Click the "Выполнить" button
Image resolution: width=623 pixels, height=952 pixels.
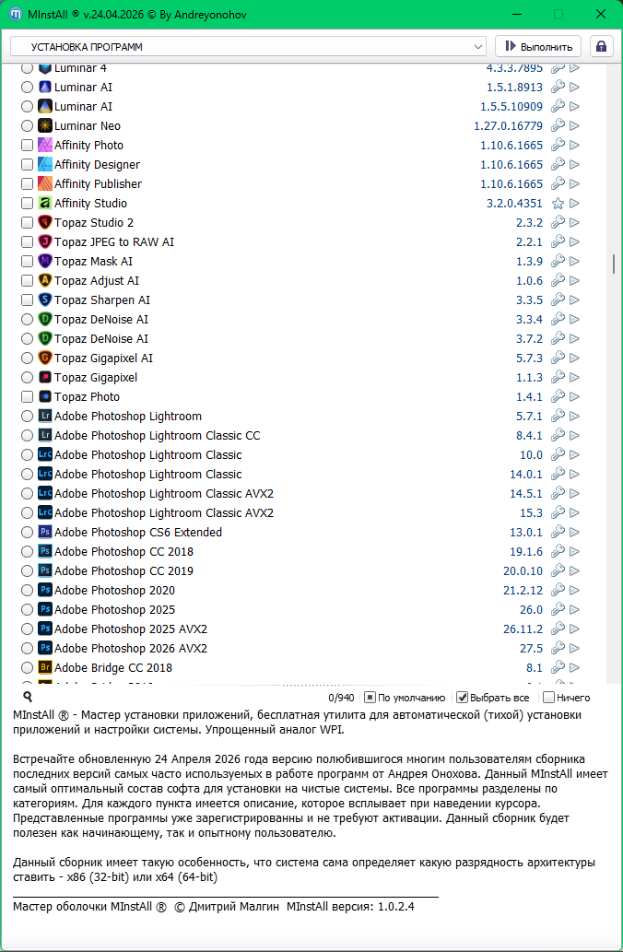(538, 46)
